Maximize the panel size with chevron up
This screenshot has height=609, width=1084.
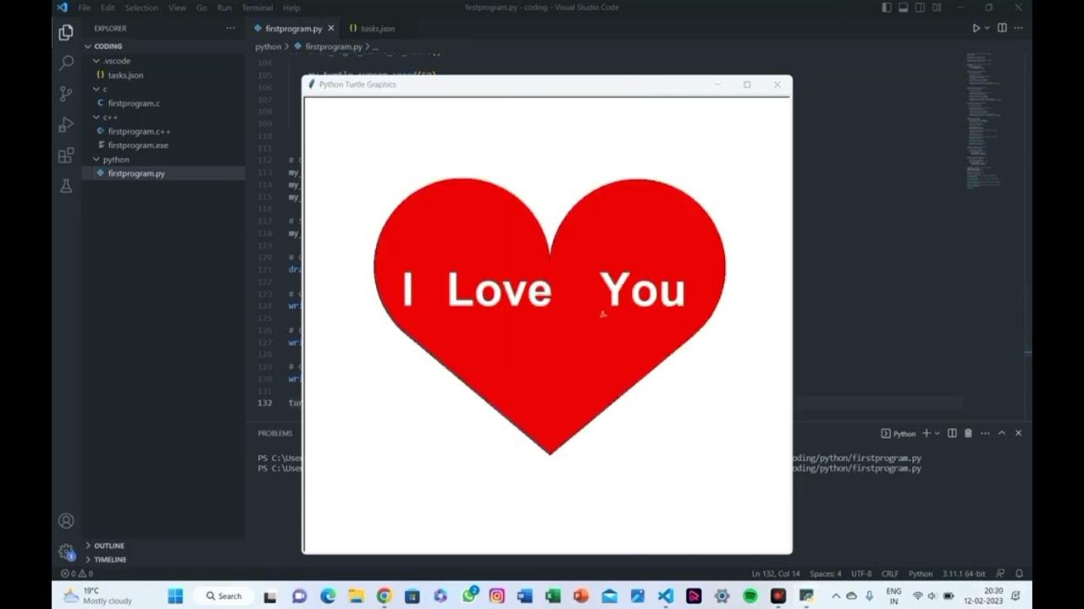[1001, 433]
